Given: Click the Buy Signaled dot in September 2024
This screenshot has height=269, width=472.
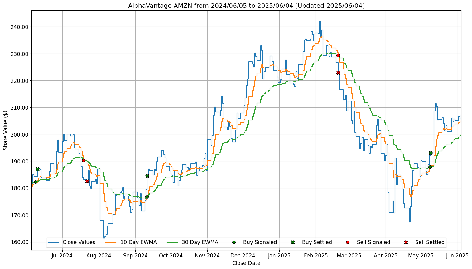Looking at the screenshot, I should tap(147, 197).
